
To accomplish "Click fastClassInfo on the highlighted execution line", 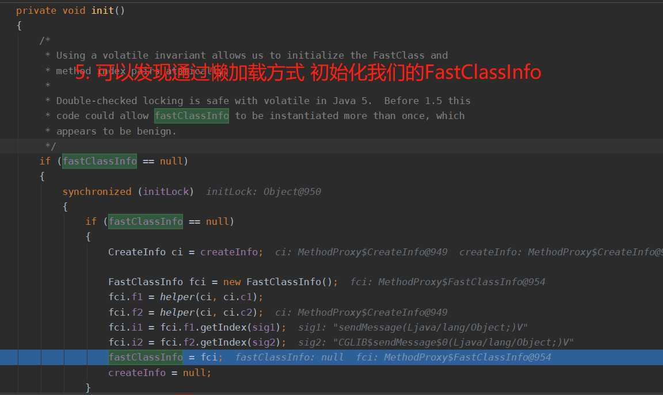I will [146, 358].
